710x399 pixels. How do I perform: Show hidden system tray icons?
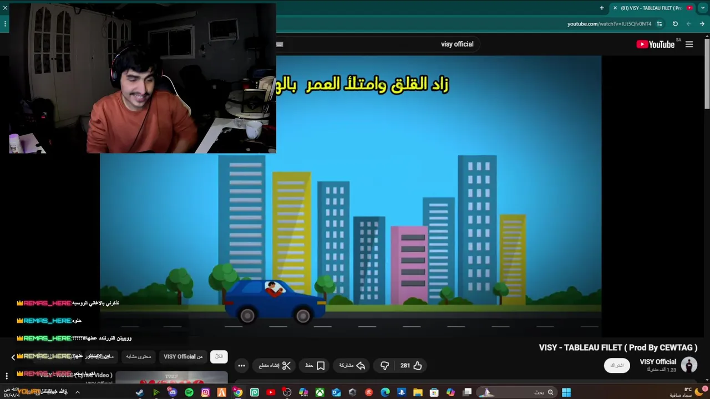pyautogui.click(x=77, y=392)
